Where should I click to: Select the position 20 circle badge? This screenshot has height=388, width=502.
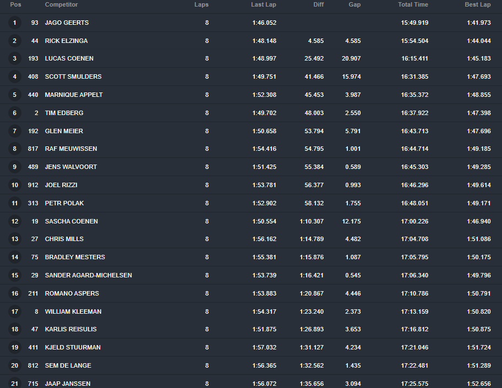click(15, 365)
